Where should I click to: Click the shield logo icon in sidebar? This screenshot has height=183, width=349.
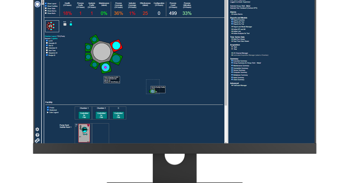37,4
